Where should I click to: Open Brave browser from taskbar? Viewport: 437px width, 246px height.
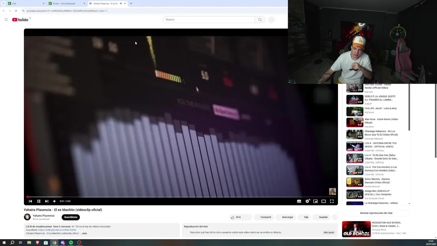tap(38, 243)
